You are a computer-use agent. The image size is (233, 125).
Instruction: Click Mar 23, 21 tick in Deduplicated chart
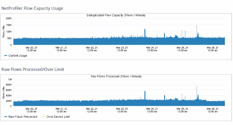pos(122,49)
